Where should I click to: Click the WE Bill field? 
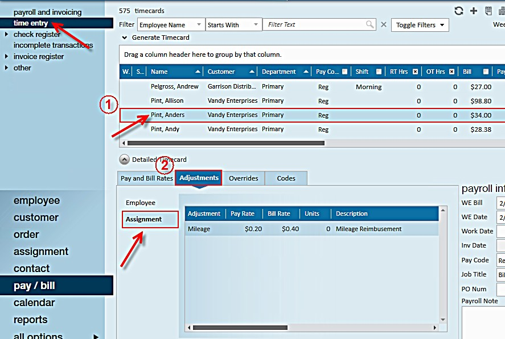point(501,203)
